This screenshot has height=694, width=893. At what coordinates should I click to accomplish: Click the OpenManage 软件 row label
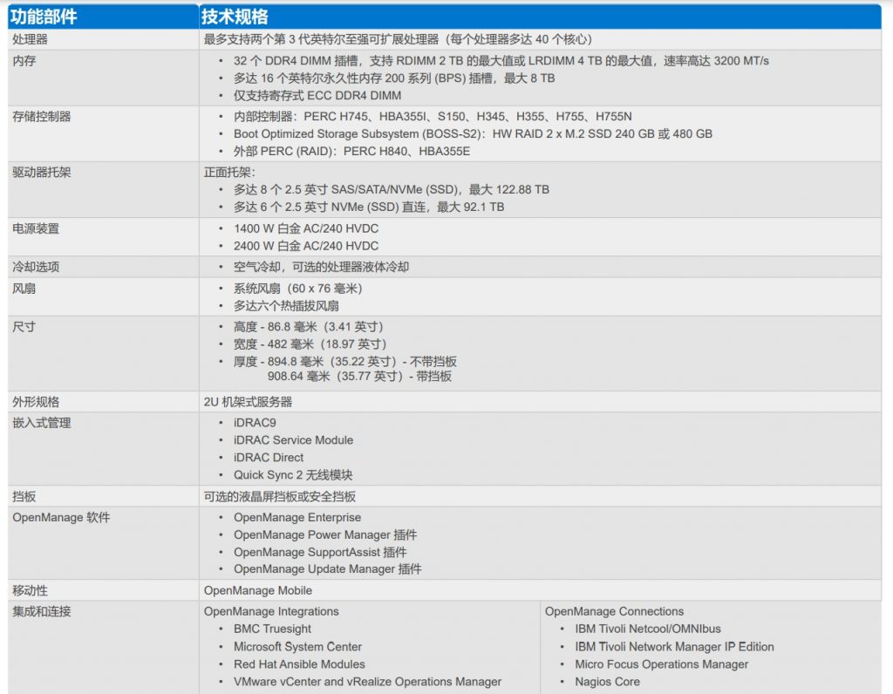(x=62, y=518)
